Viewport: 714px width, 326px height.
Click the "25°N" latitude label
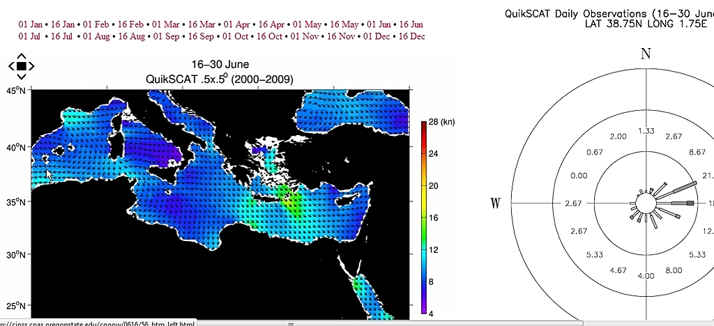click(15, 305)
